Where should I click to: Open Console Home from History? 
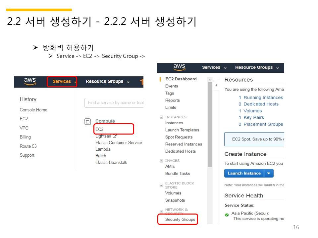[33, 110]
